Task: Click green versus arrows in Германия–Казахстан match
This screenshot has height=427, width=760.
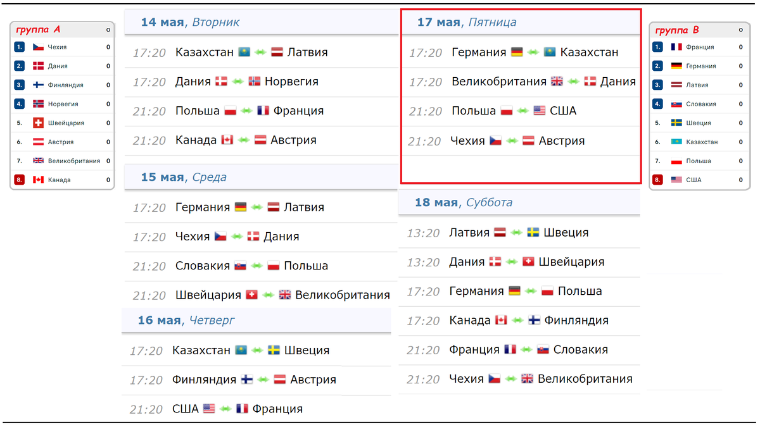Action: coord(533,53)
